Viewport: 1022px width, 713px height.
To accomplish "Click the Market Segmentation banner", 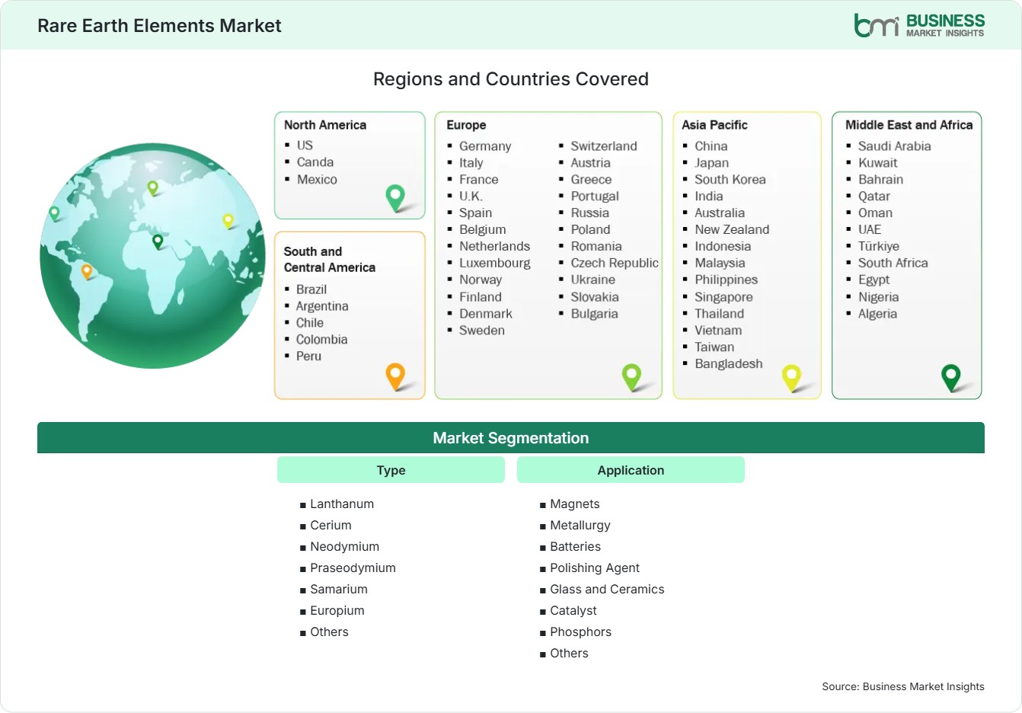I will point(511,438).
